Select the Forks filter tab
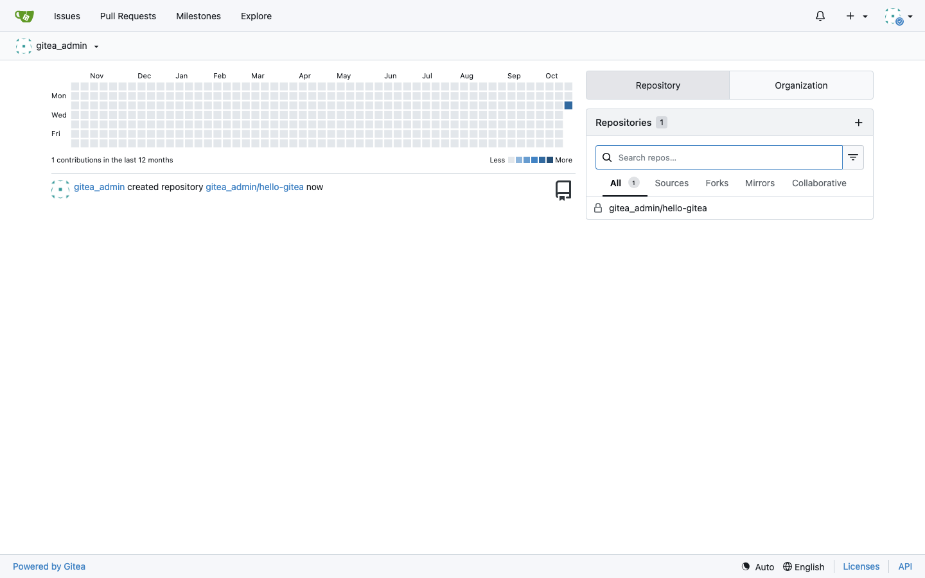The height and width of the screenshot is (578, 925). pos(717,184)
